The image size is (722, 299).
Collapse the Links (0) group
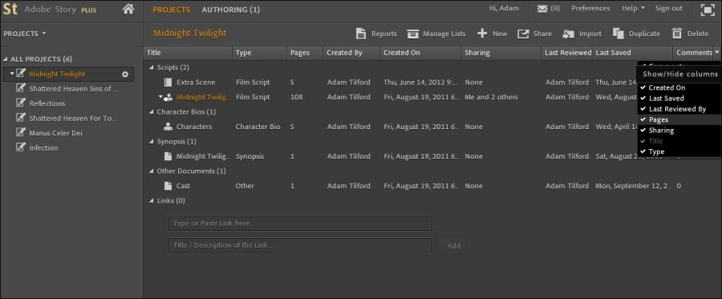152,200
